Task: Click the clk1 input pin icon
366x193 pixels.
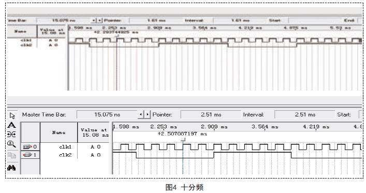Action: click(27, 147)
